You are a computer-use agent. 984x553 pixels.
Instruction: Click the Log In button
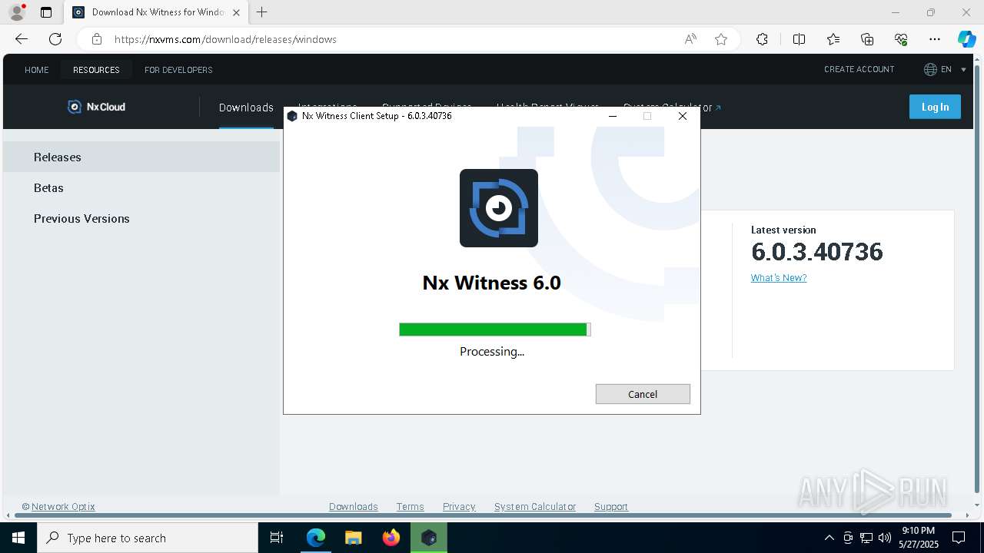coord(935,107)
